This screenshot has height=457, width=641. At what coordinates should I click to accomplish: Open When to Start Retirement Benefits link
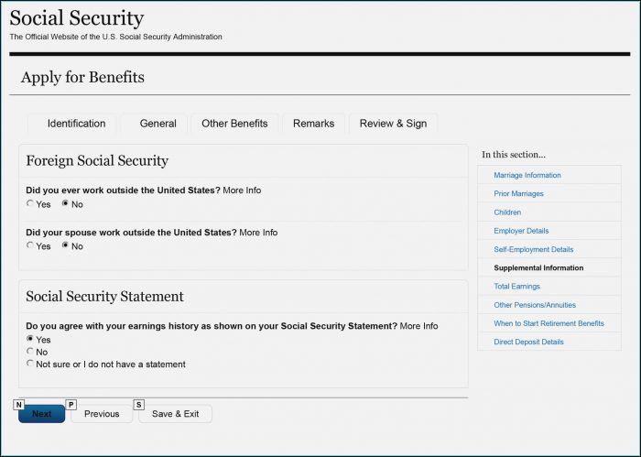tap(549, 323)
